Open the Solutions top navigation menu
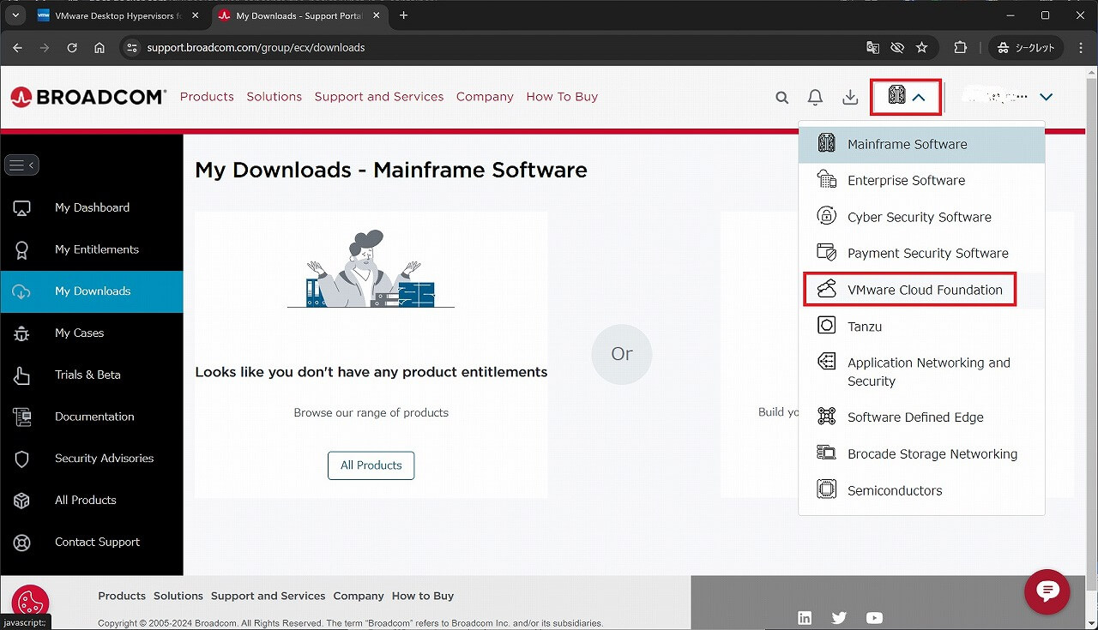The image size is (1098, 630). tap(274, 97)
